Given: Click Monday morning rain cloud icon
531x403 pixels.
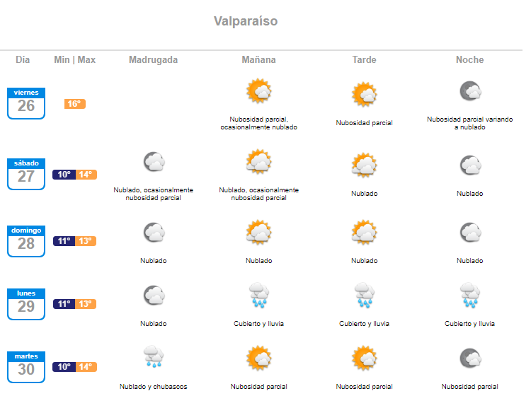Looking at the screenshot, I should tap(258, 295).
